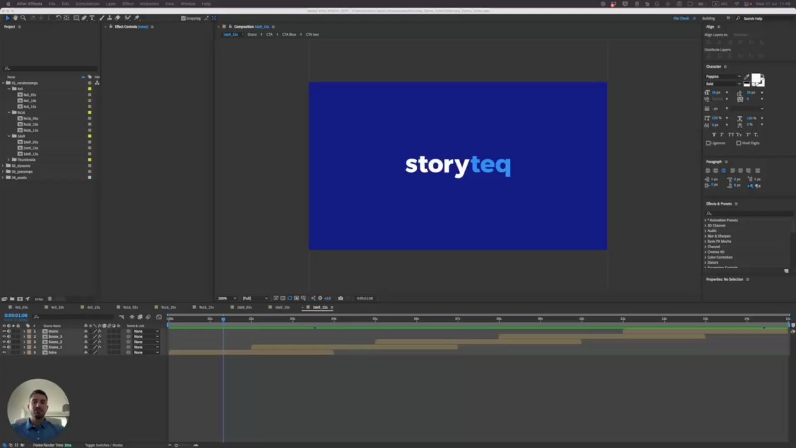Toggle the Snapping checkbox

(183, 18)
